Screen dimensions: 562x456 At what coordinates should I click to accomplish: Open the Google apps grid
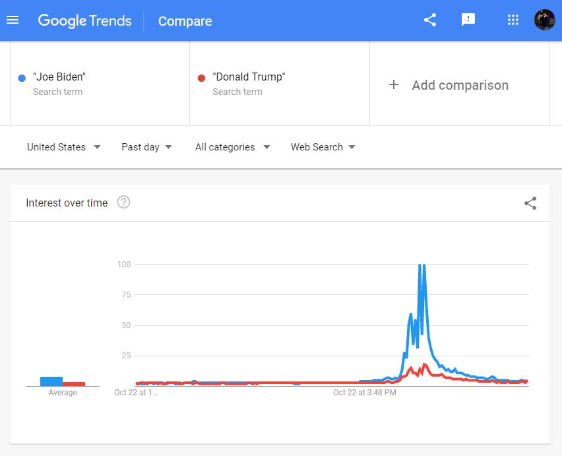click(513, 20)
